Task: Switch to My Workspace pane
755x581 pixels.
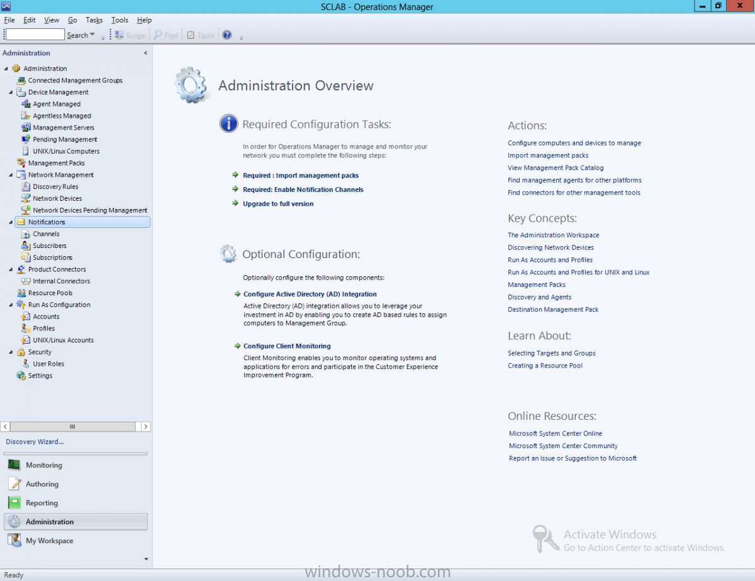Action: [75, 541]
